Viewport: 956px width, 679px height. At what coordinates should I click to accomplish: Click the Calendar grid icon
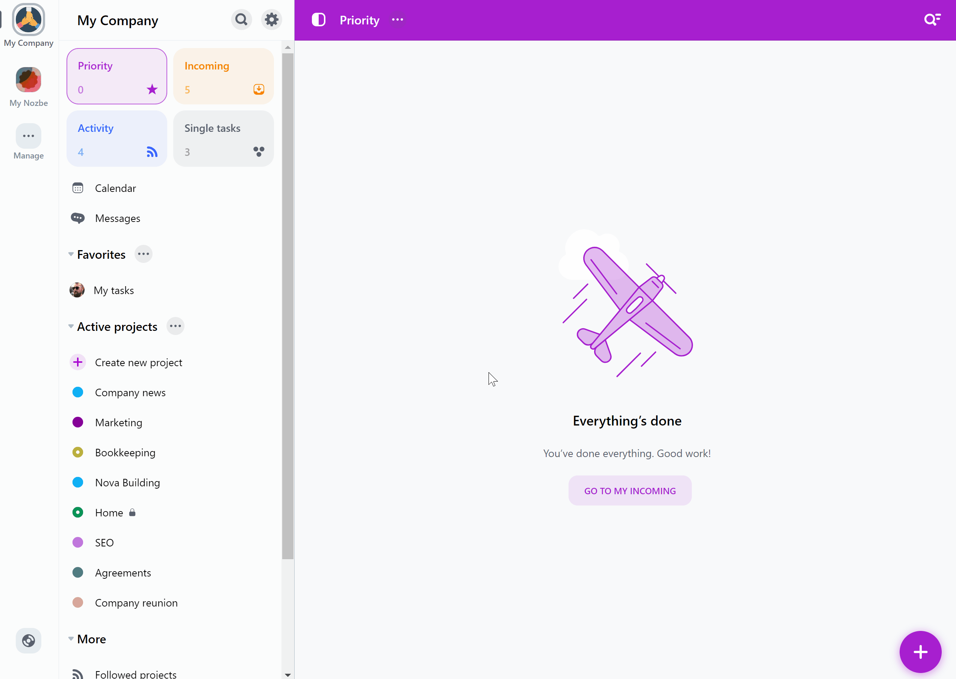(78, 187)
